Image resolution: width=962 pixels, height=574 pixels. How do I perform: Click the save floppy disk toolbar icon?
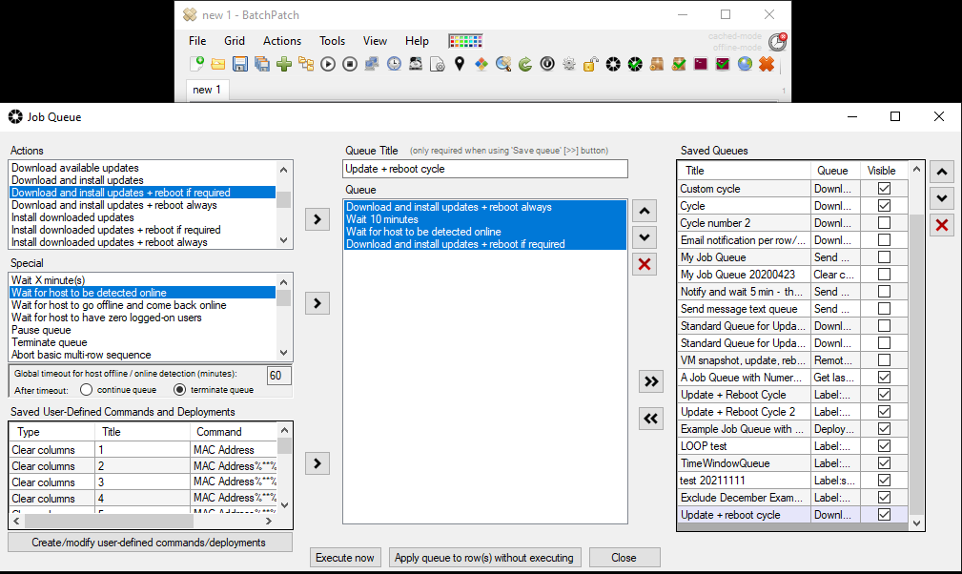[240, 64]
